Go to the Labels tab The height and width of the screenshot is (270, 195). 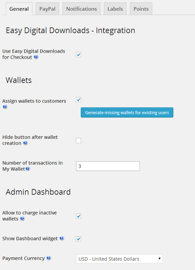pos(115,9)
